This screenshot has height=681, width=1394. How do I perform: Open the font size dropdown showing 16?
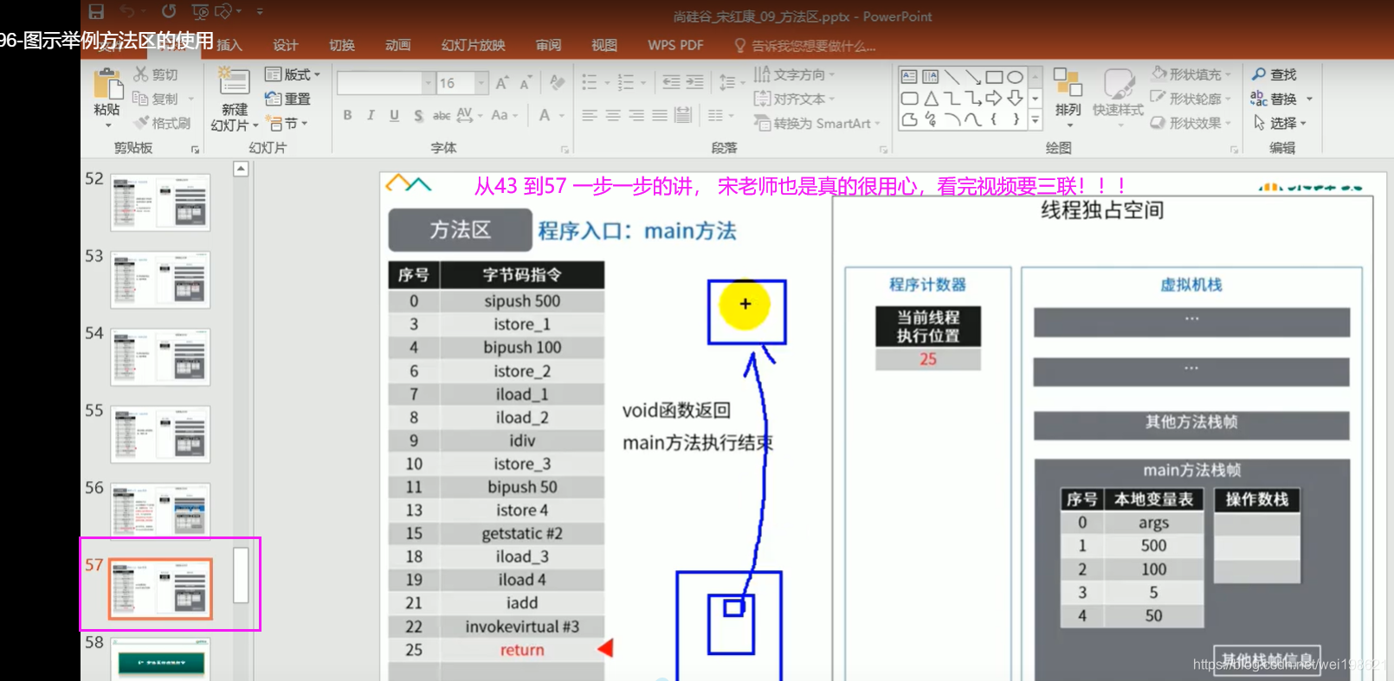click(x=481, y=83)
